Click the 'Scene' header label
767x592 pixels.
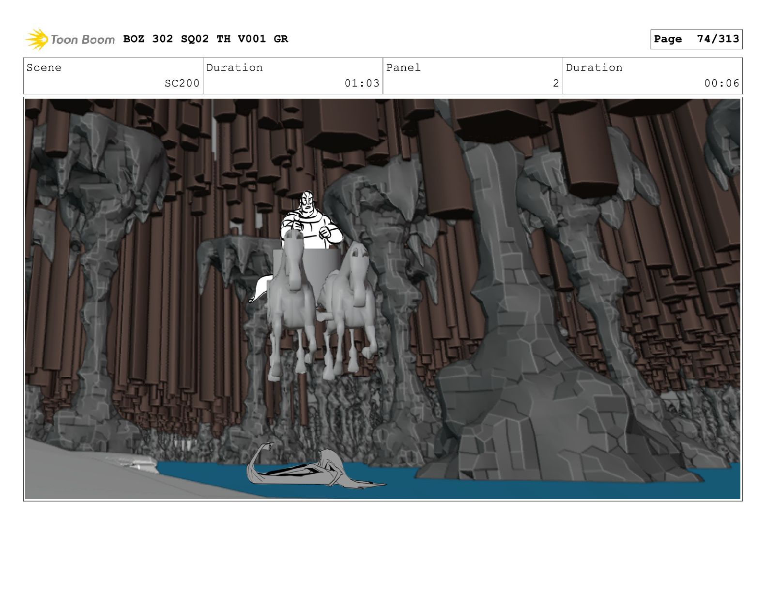[44, 68]
